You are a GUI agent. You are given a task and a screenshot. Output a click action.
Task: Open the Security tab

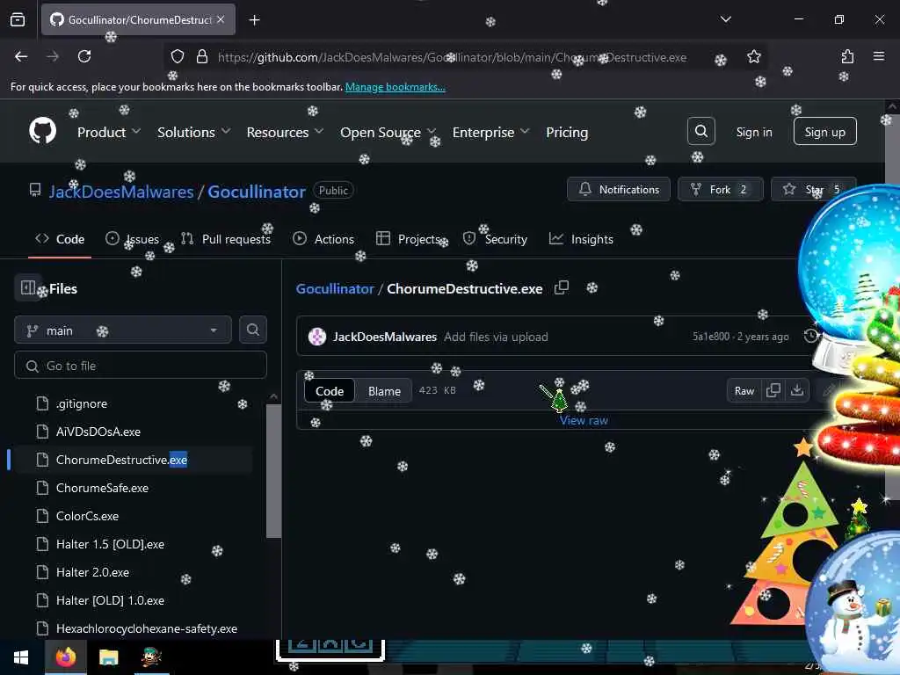[x=495, y=239]
